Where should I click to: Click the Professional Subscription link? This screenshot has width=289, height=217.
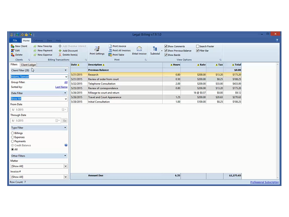point(264,182)
